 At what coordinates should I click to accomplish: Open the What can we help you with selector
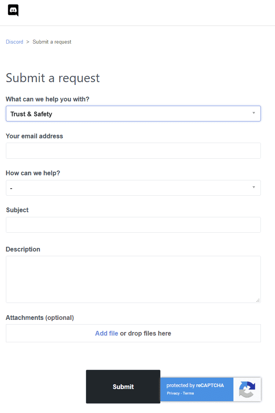(133, 113)
